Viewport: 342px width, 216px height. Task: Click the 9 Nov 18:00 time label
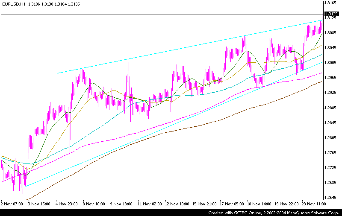[121, 204]
